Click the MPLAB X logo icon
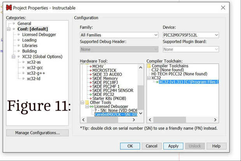 [x=9, y=7]
